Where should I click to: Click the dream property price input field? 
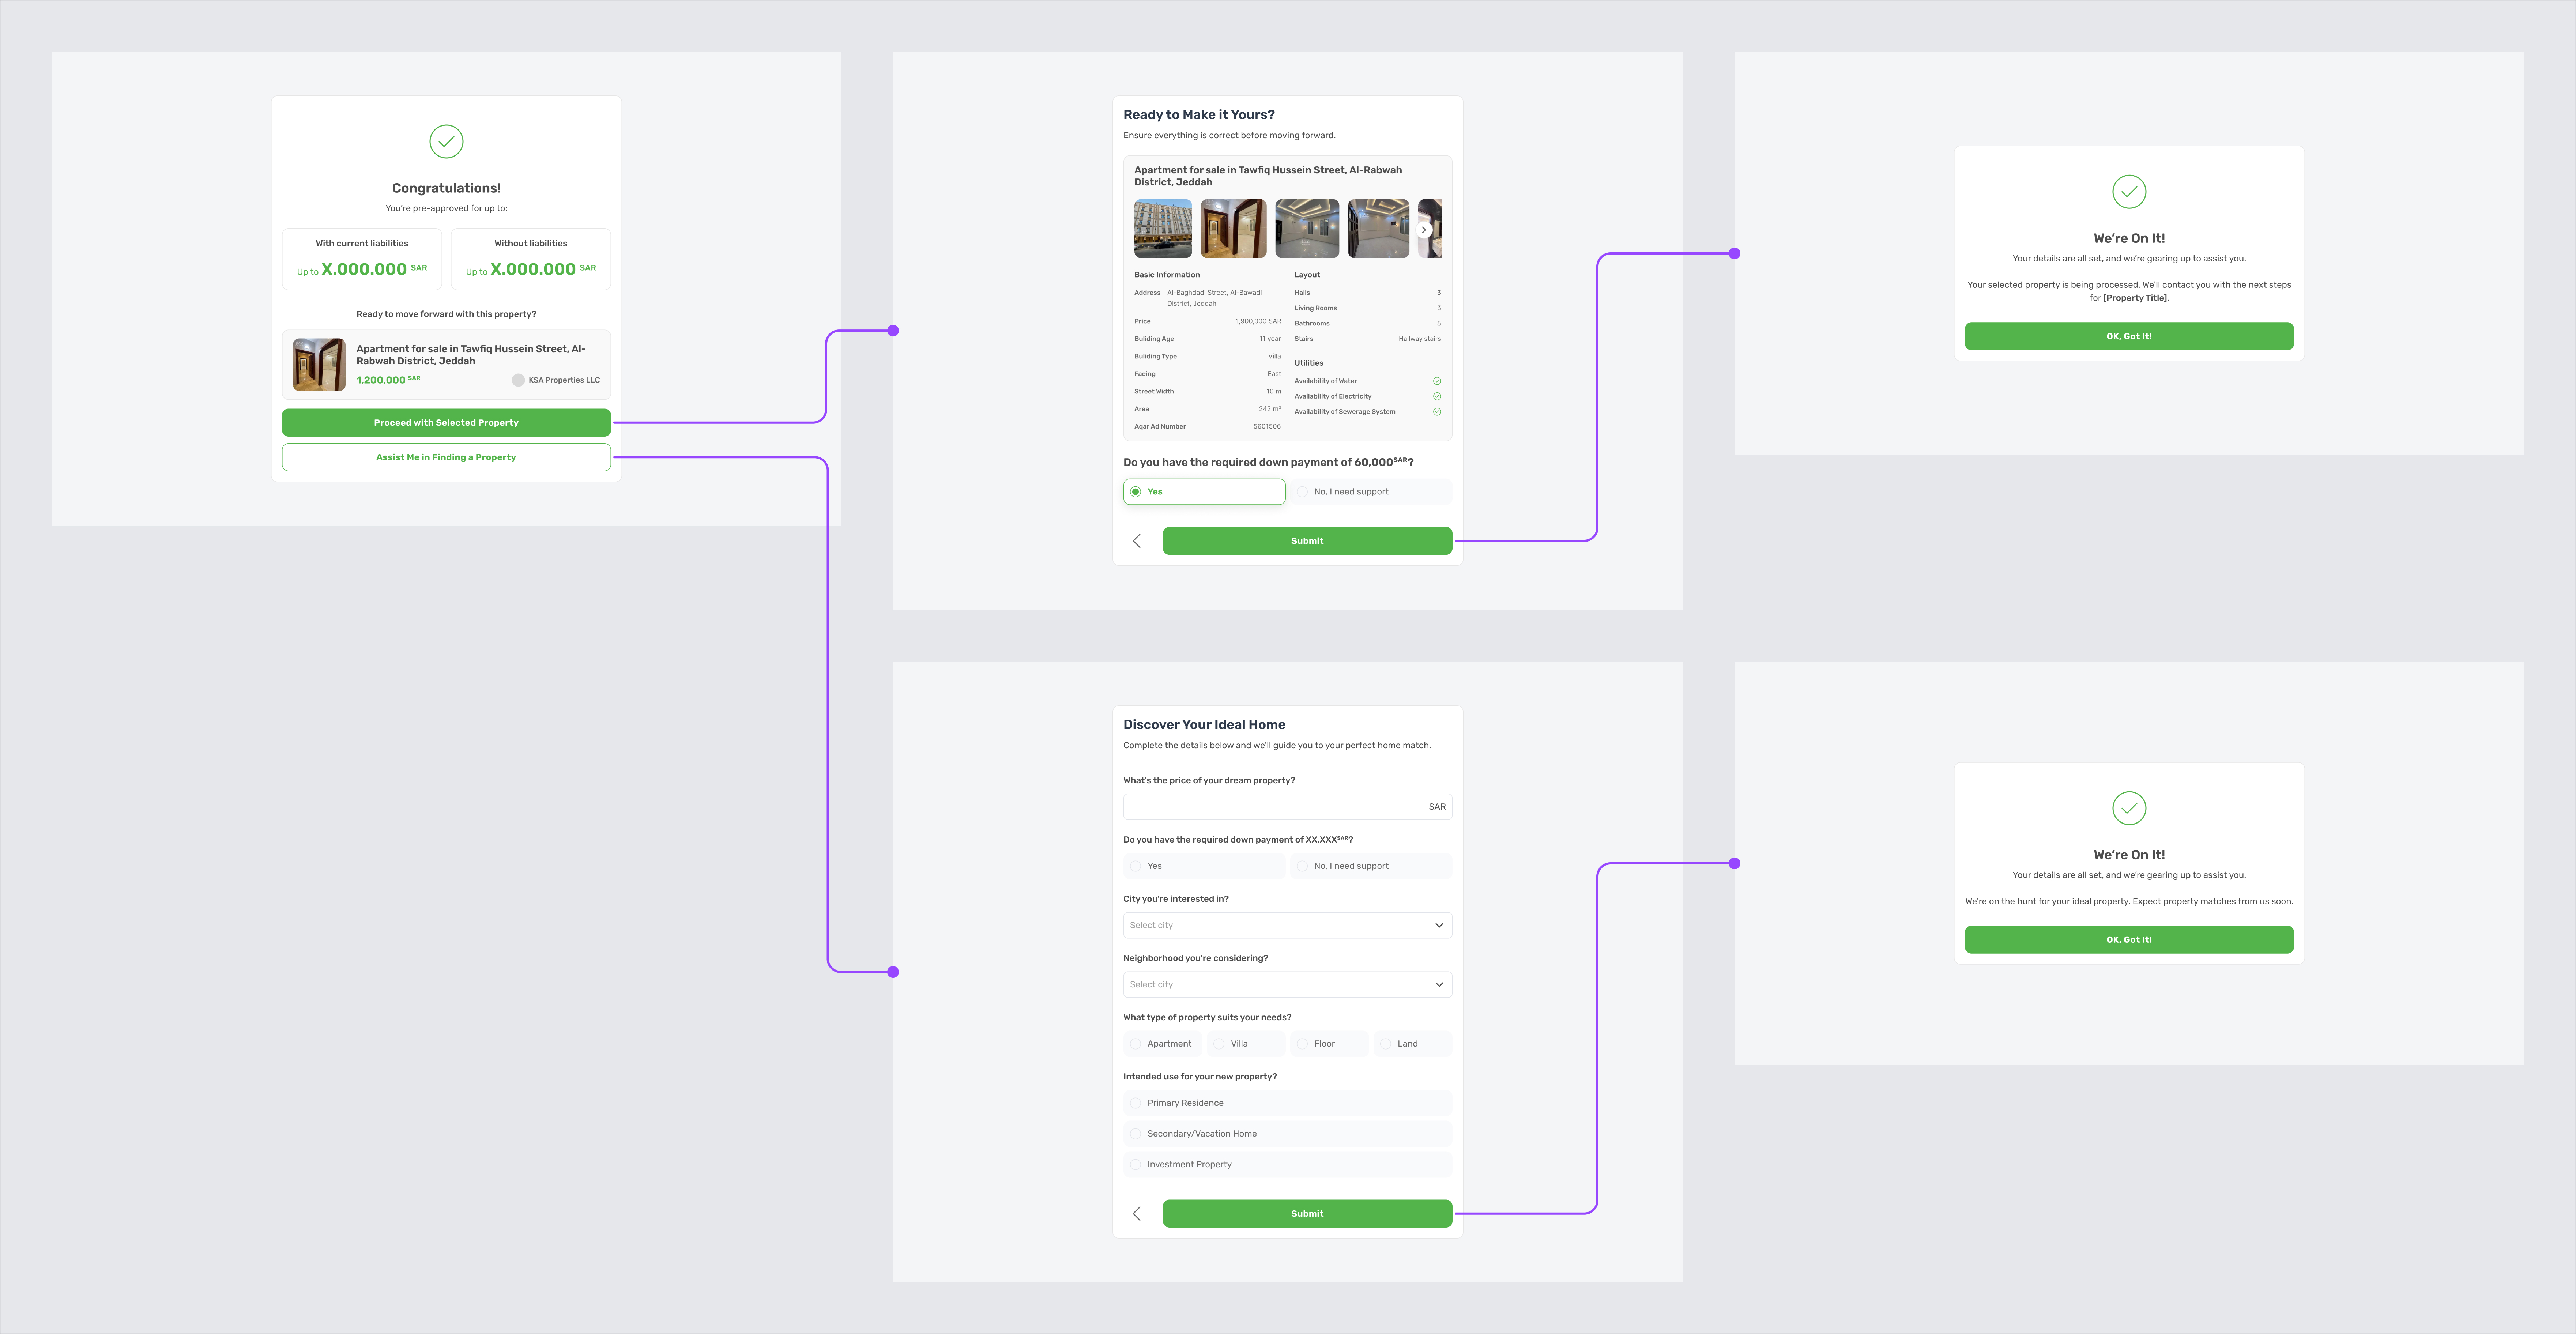[1287, 807]
